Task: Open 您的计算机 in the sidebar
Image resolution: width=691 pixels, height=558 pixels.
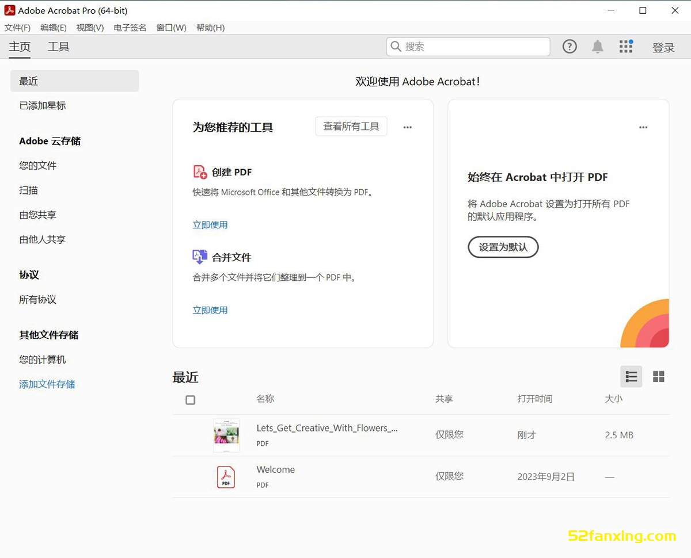Action: tap(43, 360)
